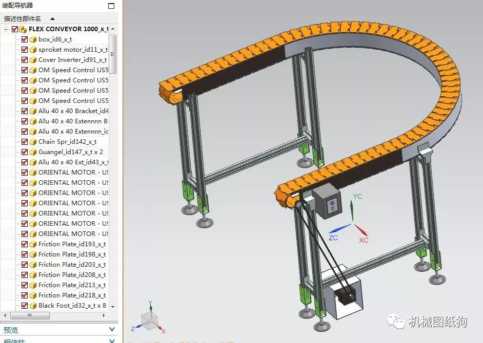Screen dimensions: 483x343
Task: Uncheck Guangel_id147_x_t x 2 checkbox
Action: (25, 152)
